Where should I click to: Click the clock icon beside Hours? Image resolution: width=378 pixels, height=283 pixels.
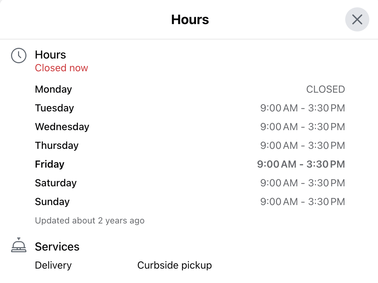(x=18, y=56)
